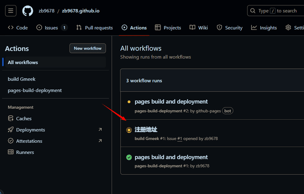
Task: Click the GitHub logo icon
Action: 28,10
